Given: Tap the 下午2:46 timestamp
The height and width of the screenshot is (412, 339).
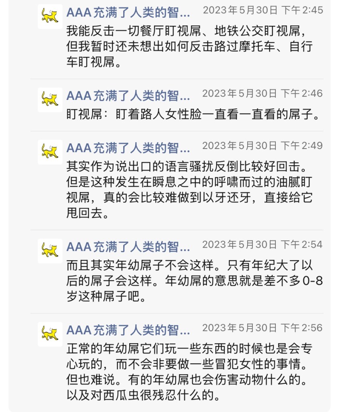Looking at the screenshot, I should [262, 94].
